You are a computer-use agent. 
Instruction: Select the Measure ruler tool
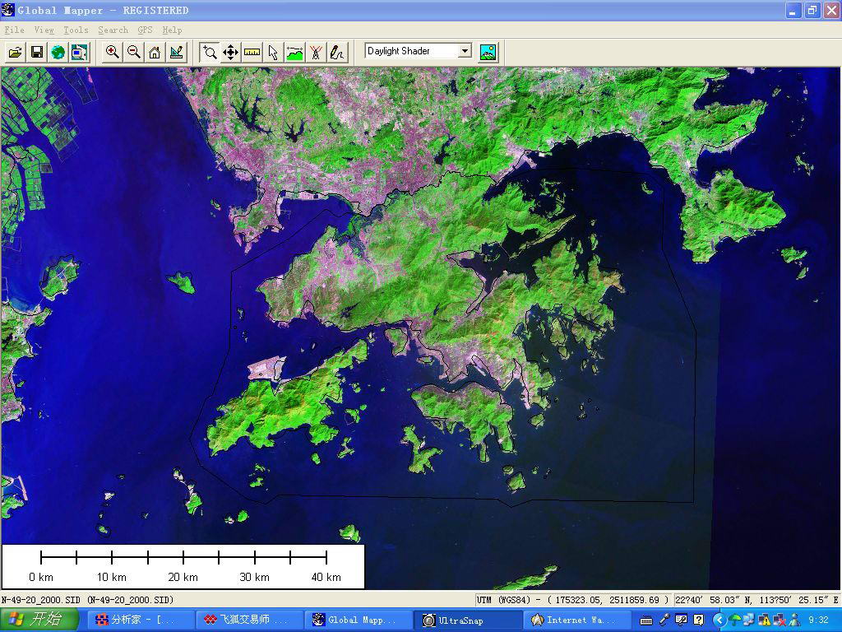pos(252,52)
